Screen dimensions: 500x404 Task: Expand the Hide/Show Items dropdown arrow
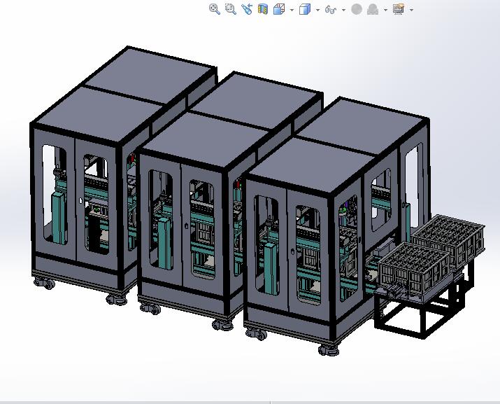[343, 10]
